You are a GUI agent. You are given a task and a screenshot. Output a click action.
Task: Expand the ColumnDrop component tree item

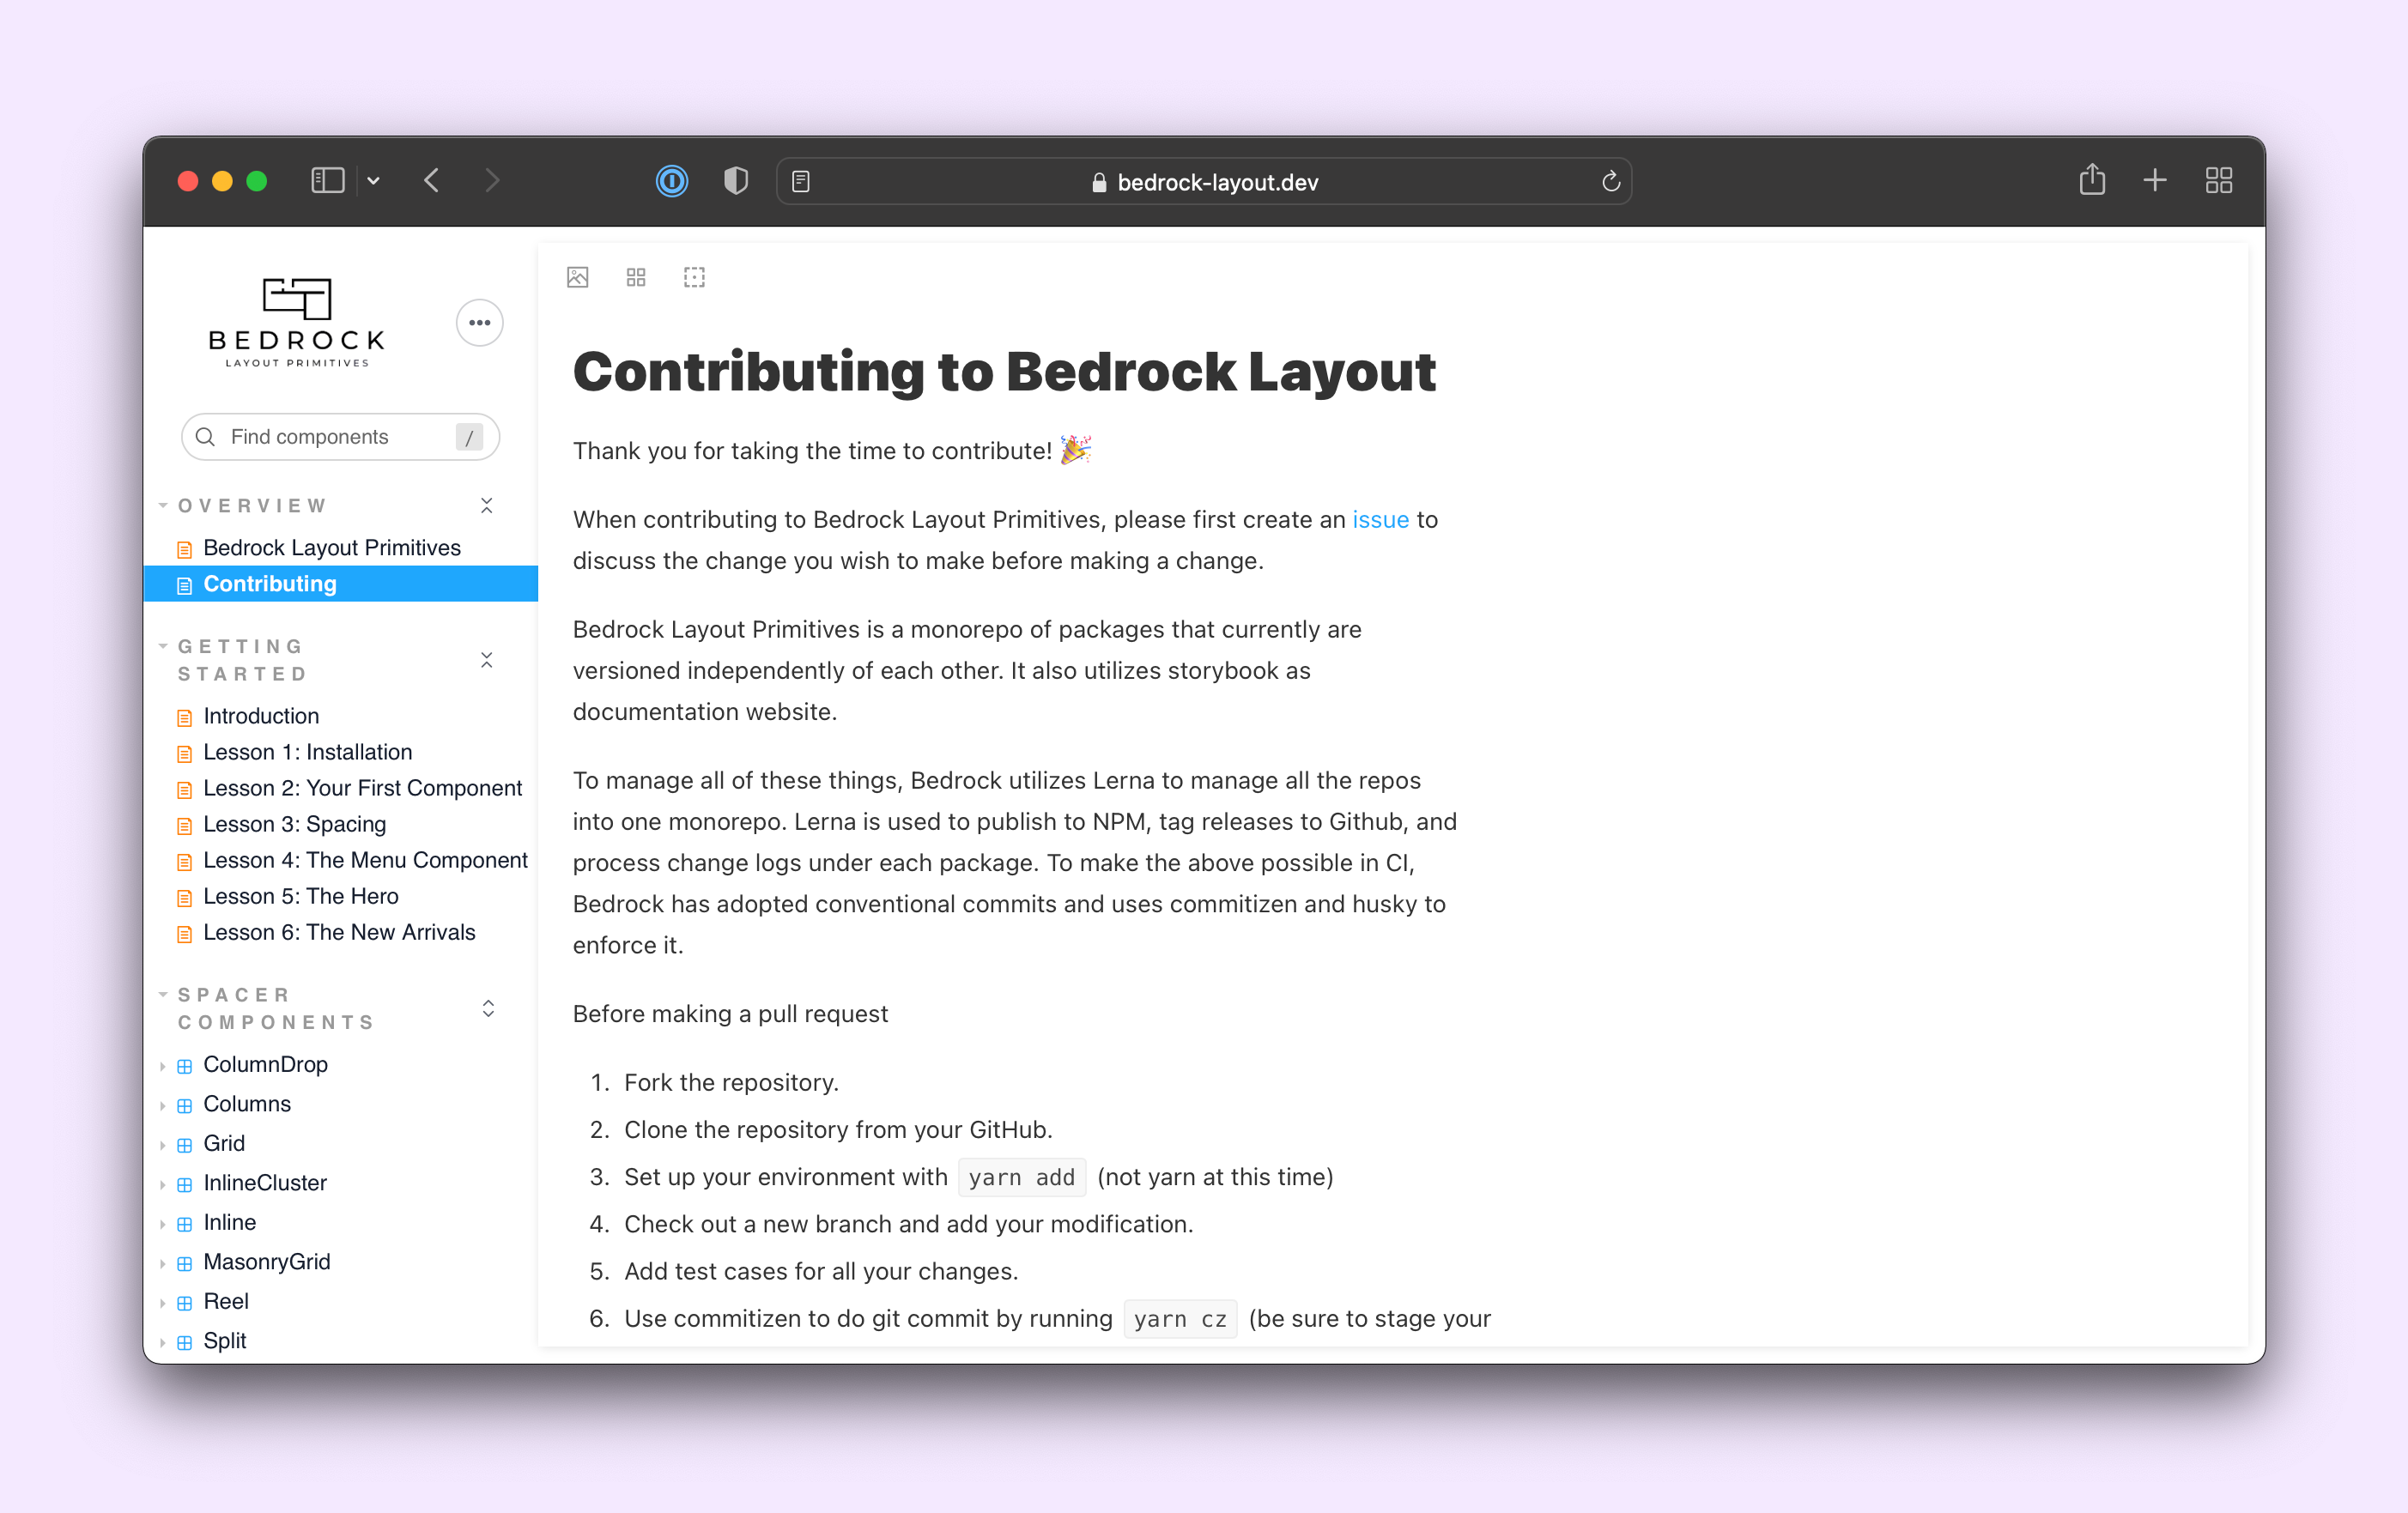(265, 1064)
